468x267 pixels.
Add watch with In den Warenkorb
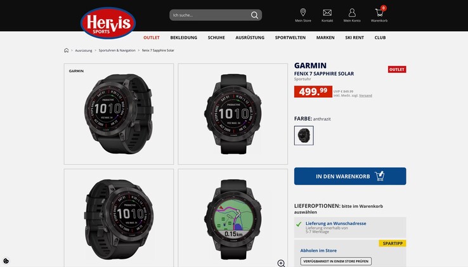[x=350, y=176]
